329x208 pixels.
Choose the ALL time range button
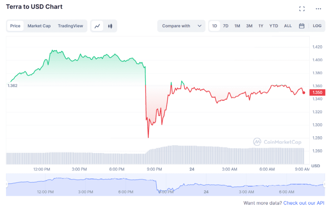pos(288,26)
